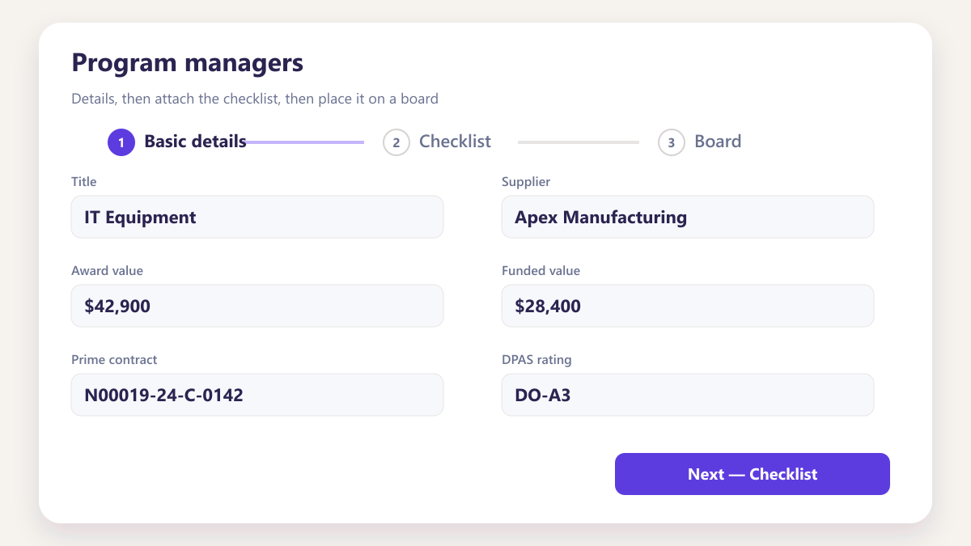The image size is (971, 546).
Task: Go to the Basic details step label
Action: tap(195, 142)
